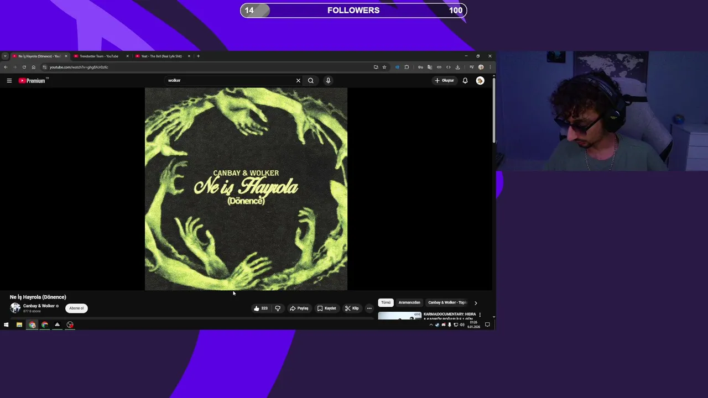Dislike the video with thumbs-down icon

278,308
